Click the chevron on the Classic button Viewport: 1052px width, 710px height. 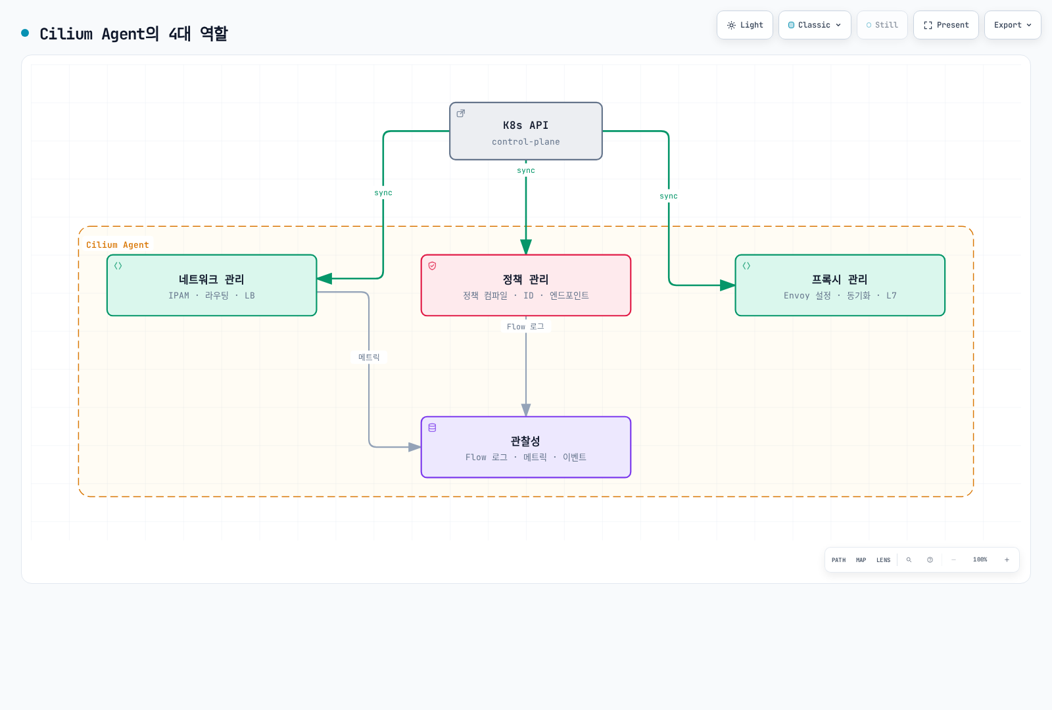pyautogui.click(x=838, y=25)
